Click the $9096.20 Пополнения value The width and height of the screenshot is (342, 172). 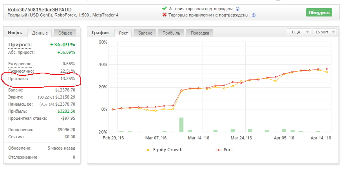(x=66, y=130)
